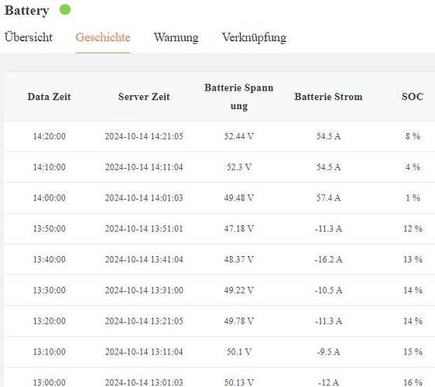Open the Verknüpfung tab

coord(254,38)
